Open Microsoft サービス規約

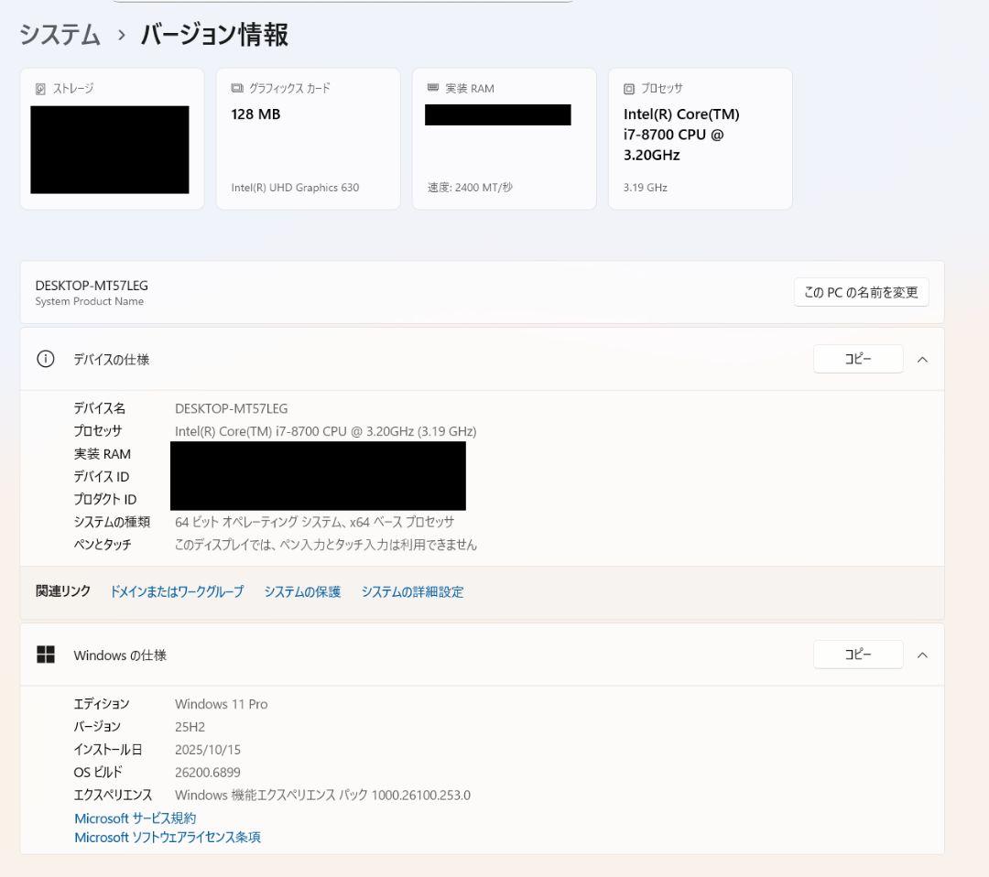[x=134, y=817]
